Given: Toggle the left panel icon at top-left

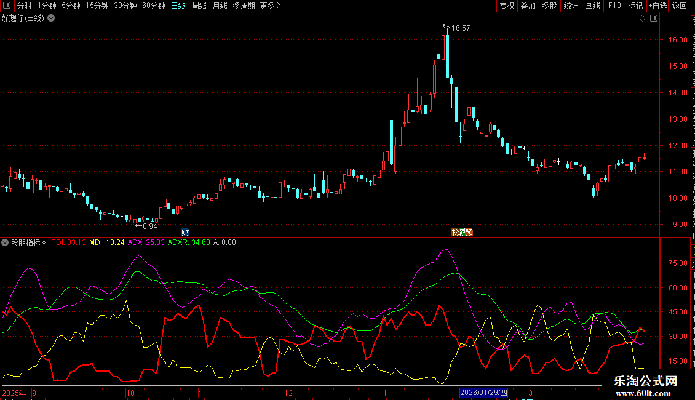Looking at the screenshot, I should click(x=6, y=6).
